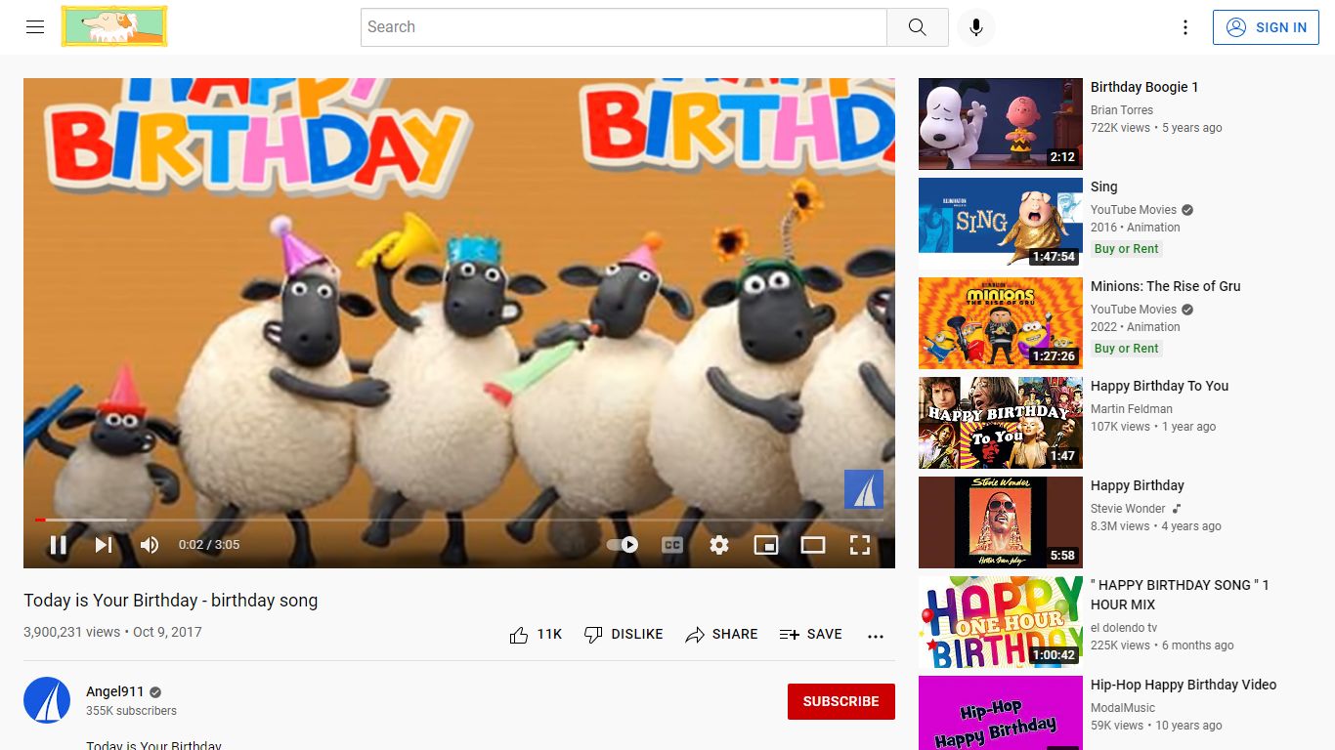Click the 355K subscribers text
This screenshot has height=750, width=1335.
coord(132,711)
